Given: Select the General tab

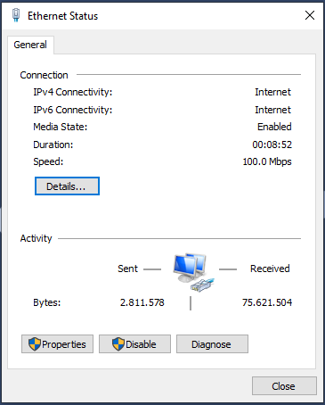Looking at the screenshot, I should tap(30, 45).
